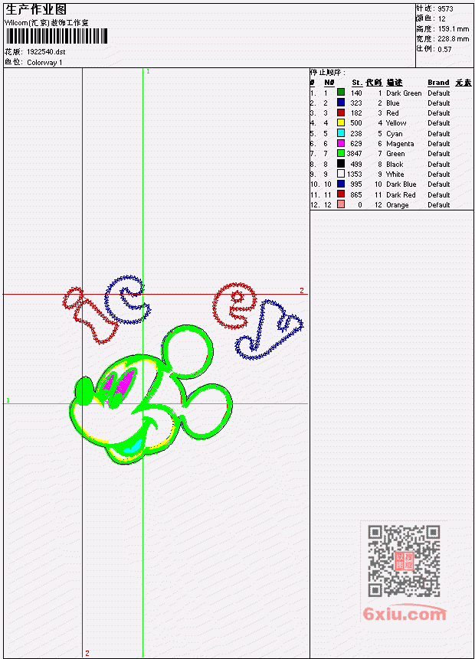Click the file name "1922540.dst"
475x659 pixels.
[x=46, y=52]
